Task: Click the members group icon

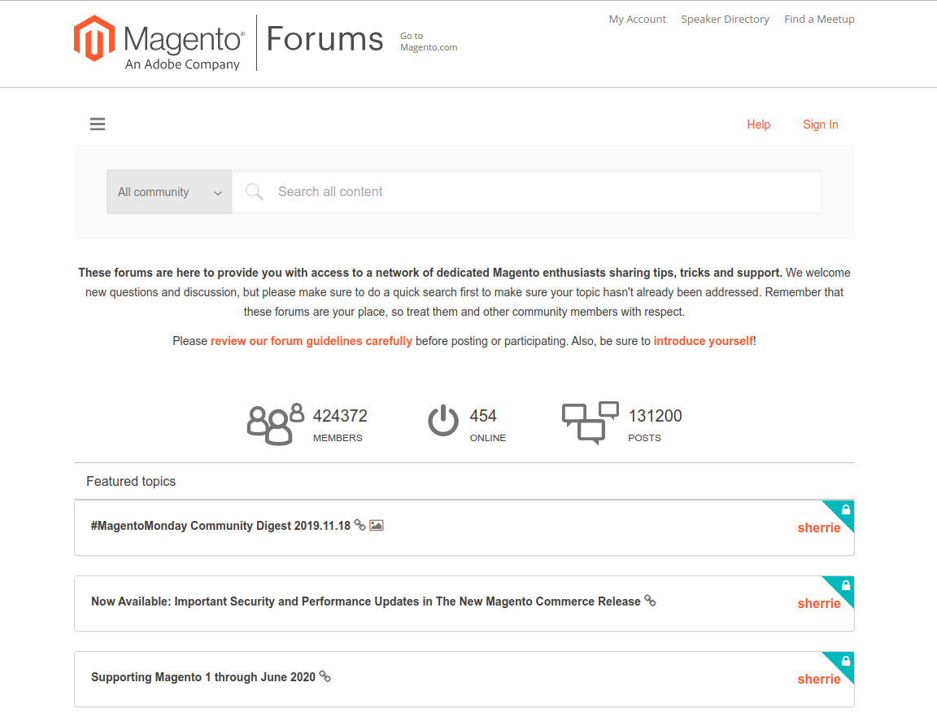Action: pos(276,424)
